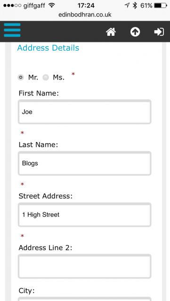
Task: Tap the giffgaff carrier label
Action: [x=35, y=6]
